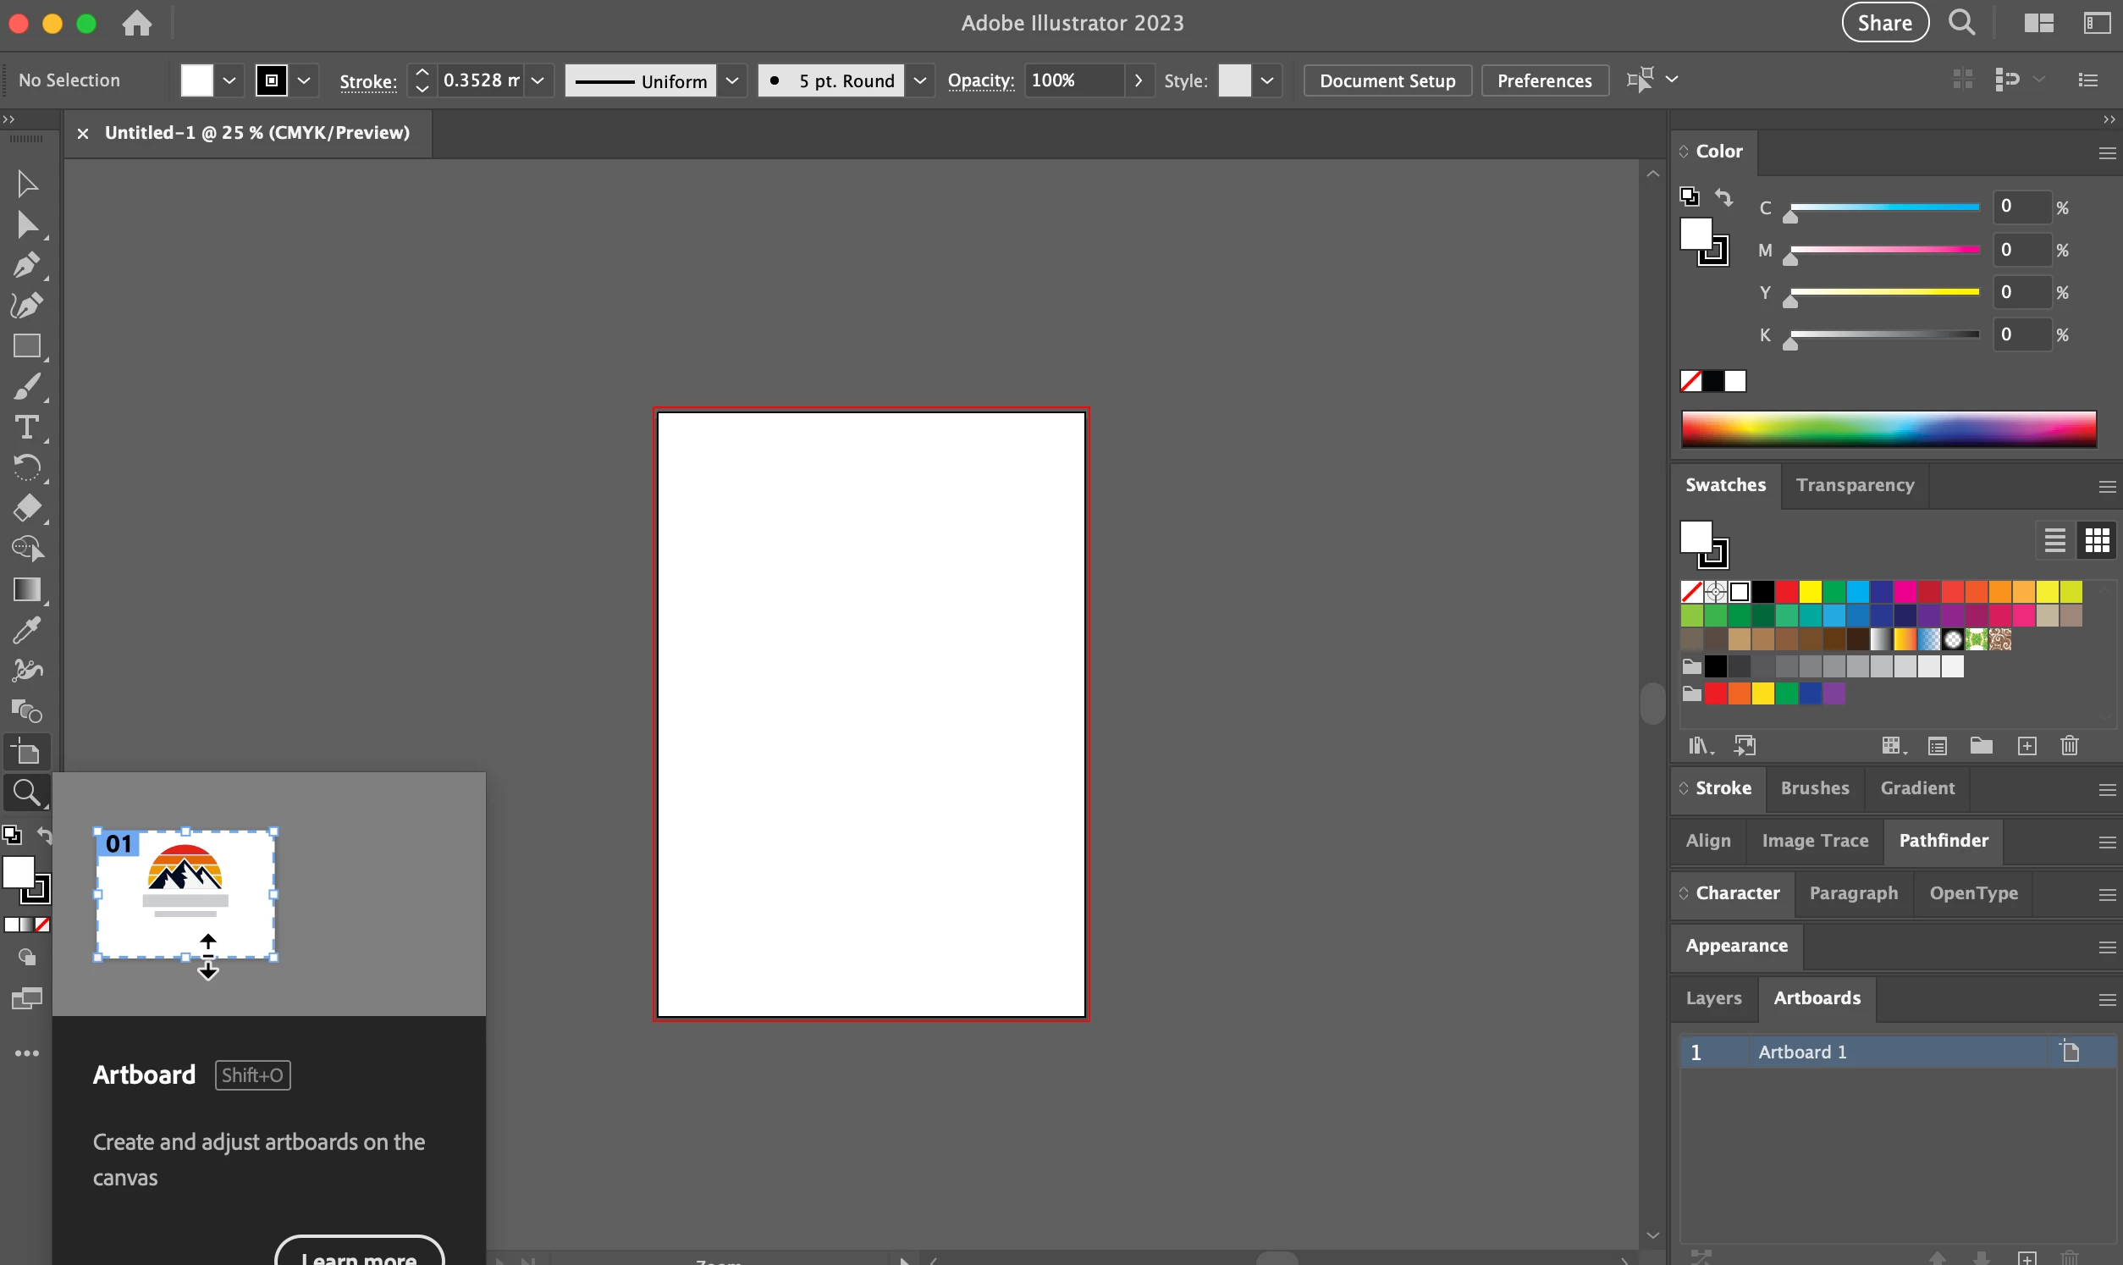
Task: Select Artboard 1 in Artboards panel
Action: (1802, 1052)
